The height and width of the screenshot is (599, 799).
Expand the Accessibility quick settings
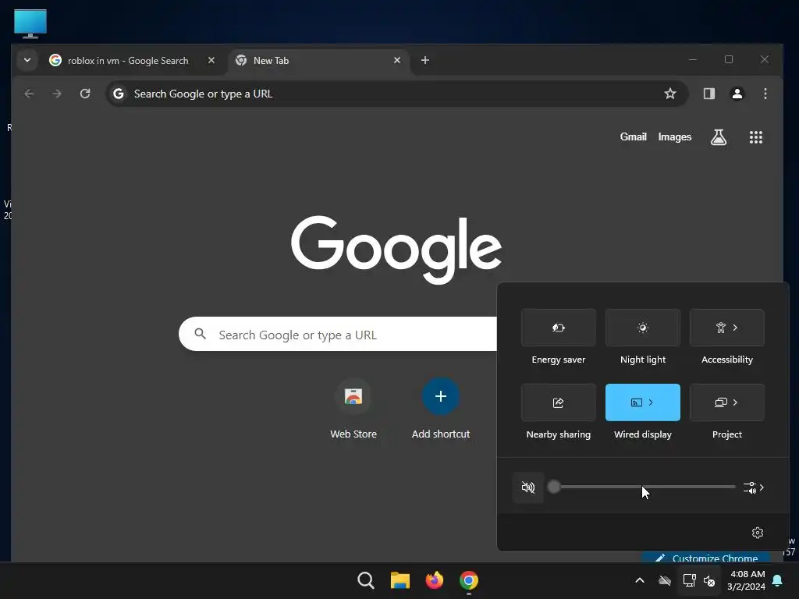(727, 328)
